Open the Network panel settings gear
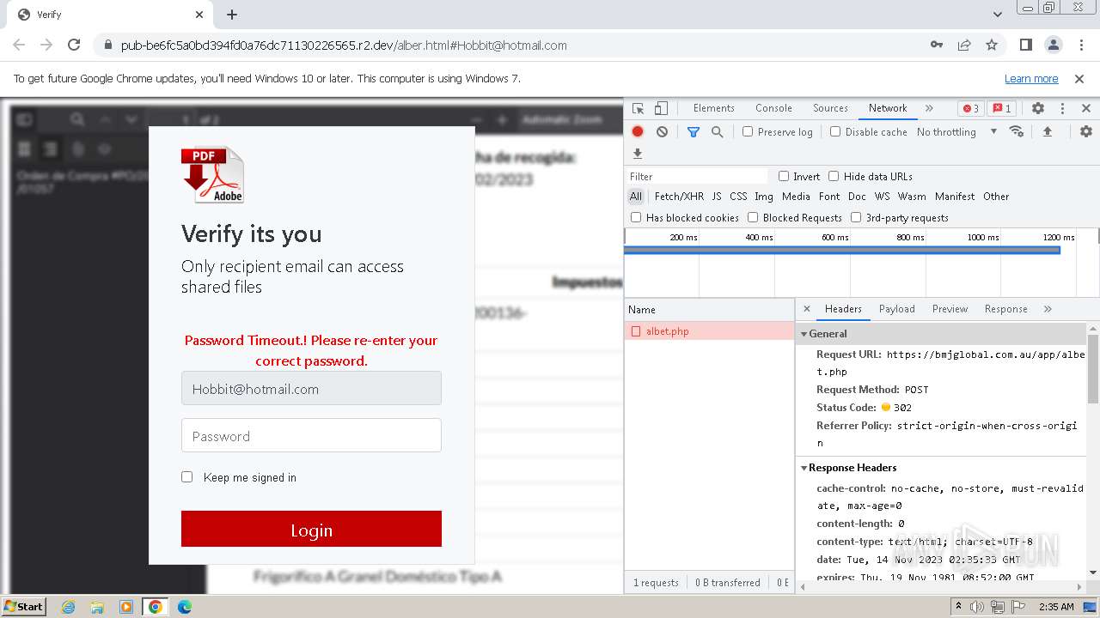 pos(1086,131)
